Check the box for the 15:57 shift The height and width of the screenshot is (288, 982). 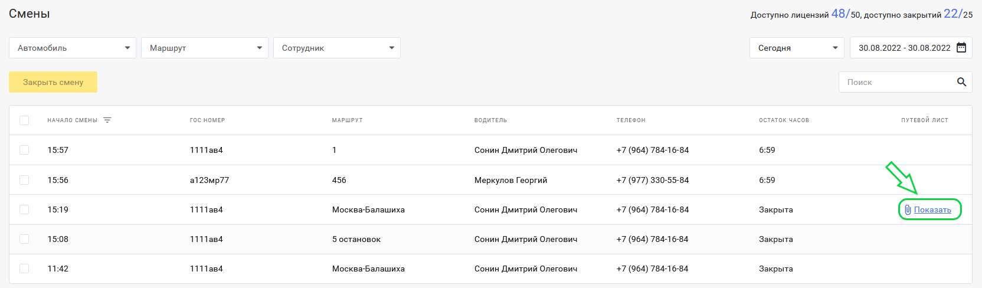pyautogui.click(x=24, y=150)
